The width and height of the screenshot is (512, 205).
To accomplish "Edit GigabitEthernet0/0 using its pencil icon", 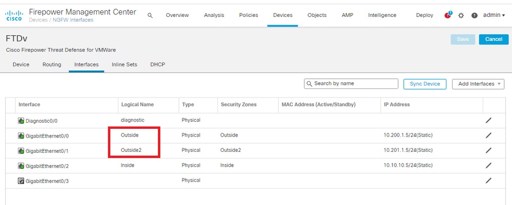I will pyautogui.click(x=488, y=135).
